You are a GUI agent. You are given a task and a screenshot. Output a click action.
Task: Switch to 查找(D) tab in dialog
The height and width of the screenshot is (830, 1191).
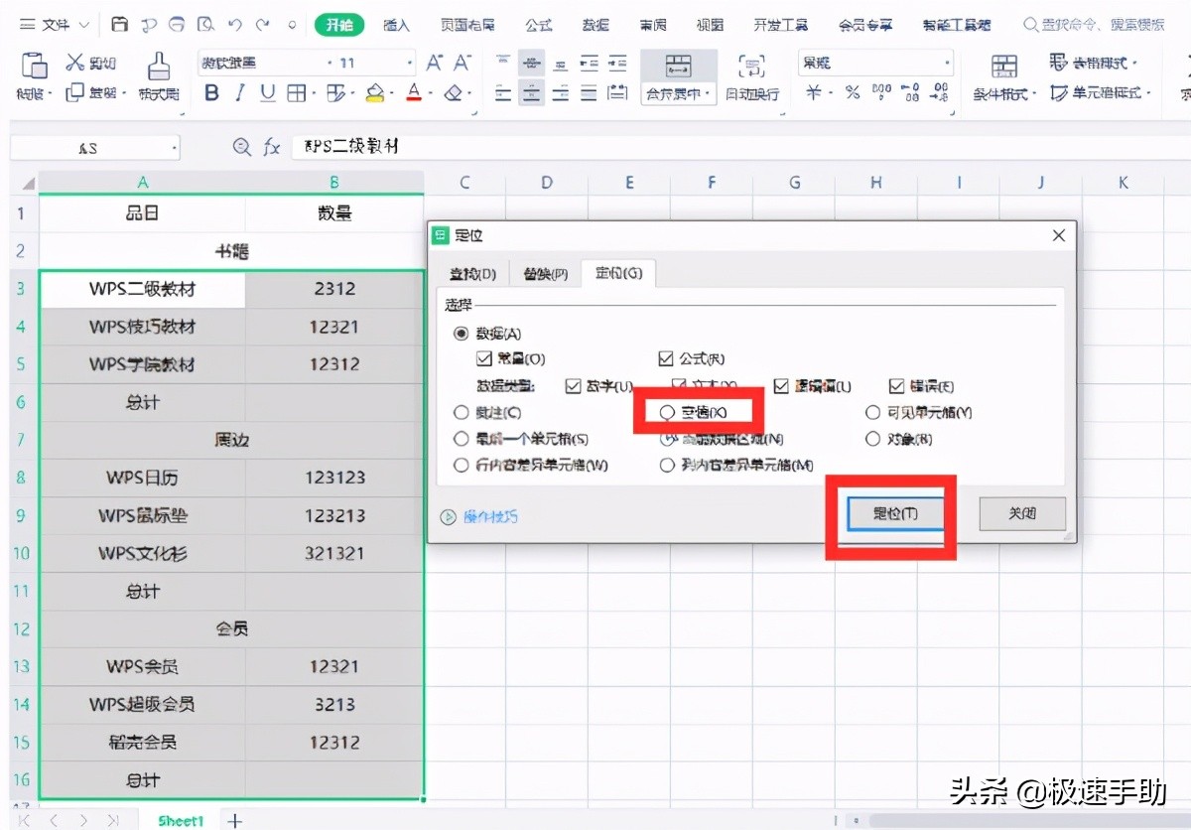coord(472,274)
